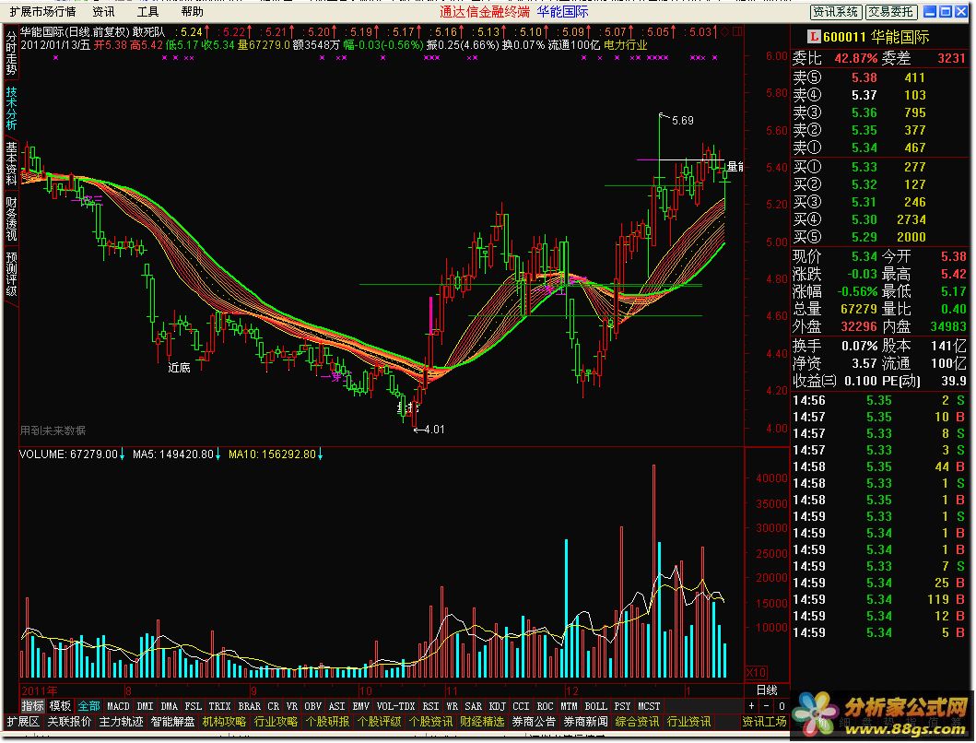This screenshot has width=976, height=743.
Task: Zoom out chart with the - button
Action: point(766,706)
